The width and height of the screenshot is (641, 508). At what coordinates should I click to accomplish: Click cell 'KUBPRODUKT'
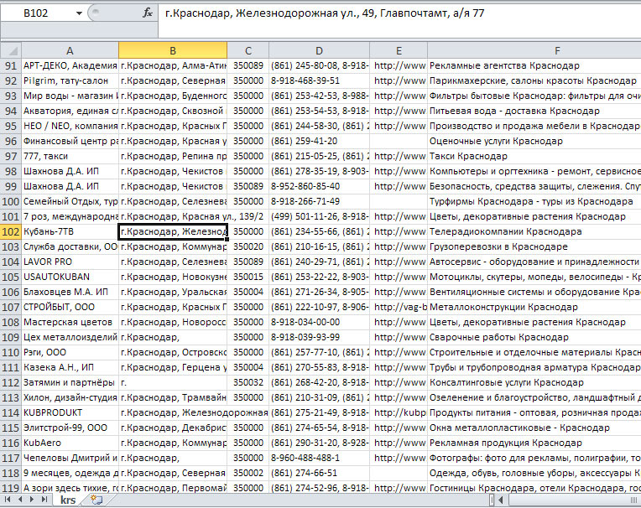(70, 412)
